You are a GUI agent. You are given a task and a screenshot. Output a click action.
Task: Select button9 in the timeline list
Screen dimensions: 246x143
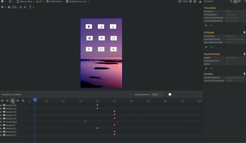[11, 125]
